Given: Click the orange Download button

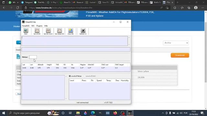Looking at the screenshot, I should [180, 55].
